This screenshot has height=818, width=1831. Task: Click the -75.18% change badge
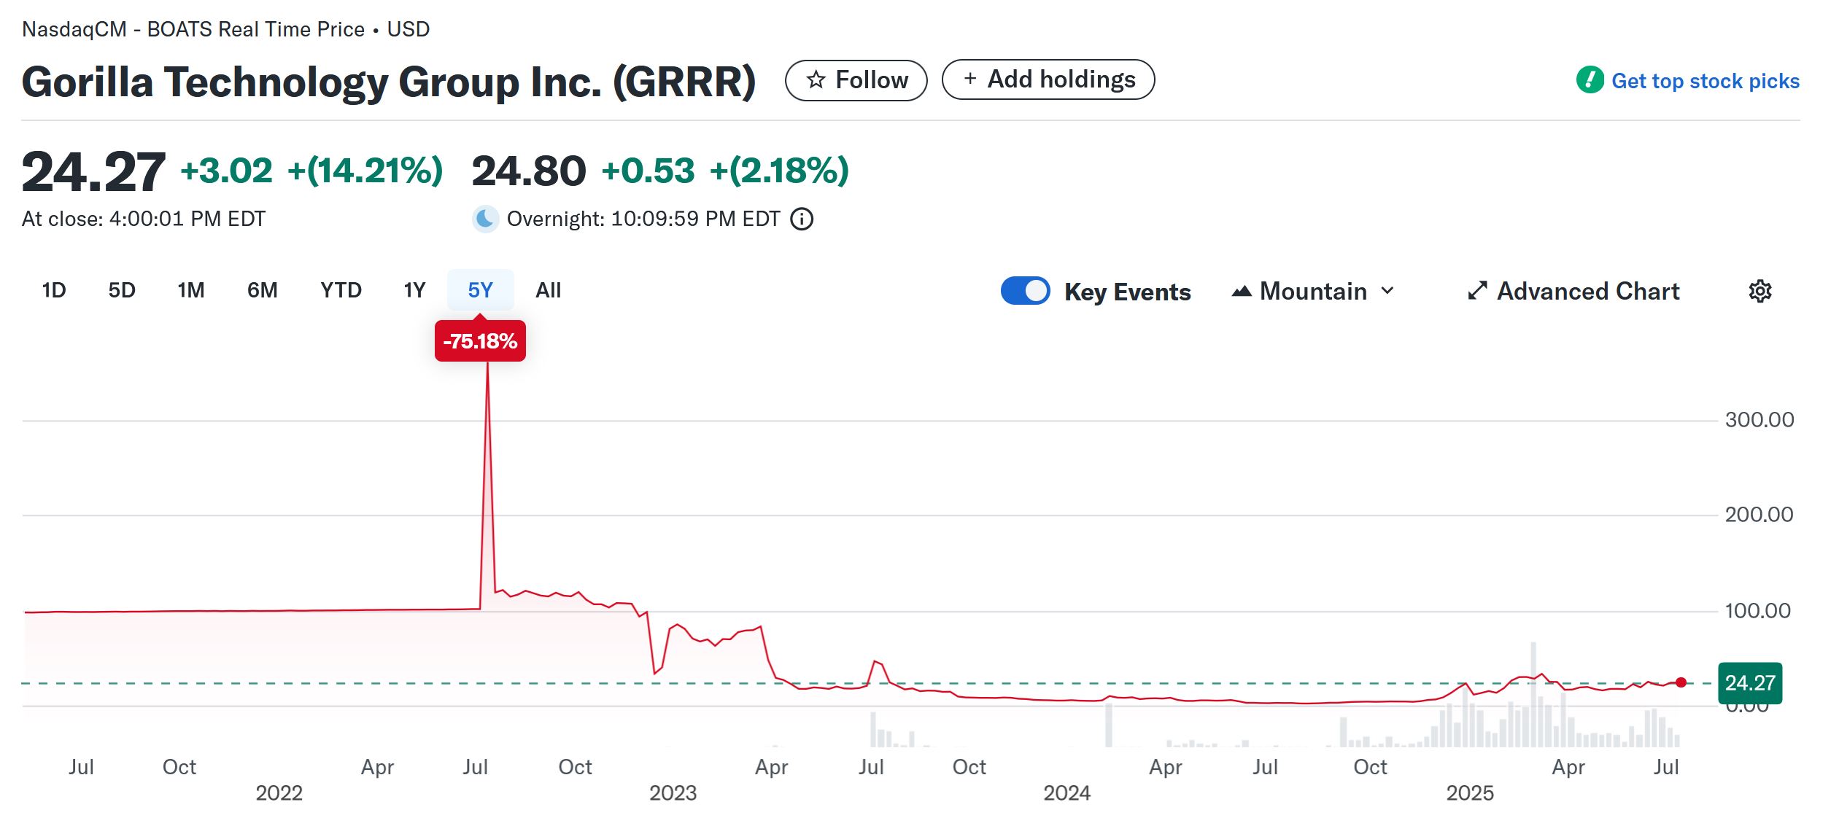click(480, 340)
